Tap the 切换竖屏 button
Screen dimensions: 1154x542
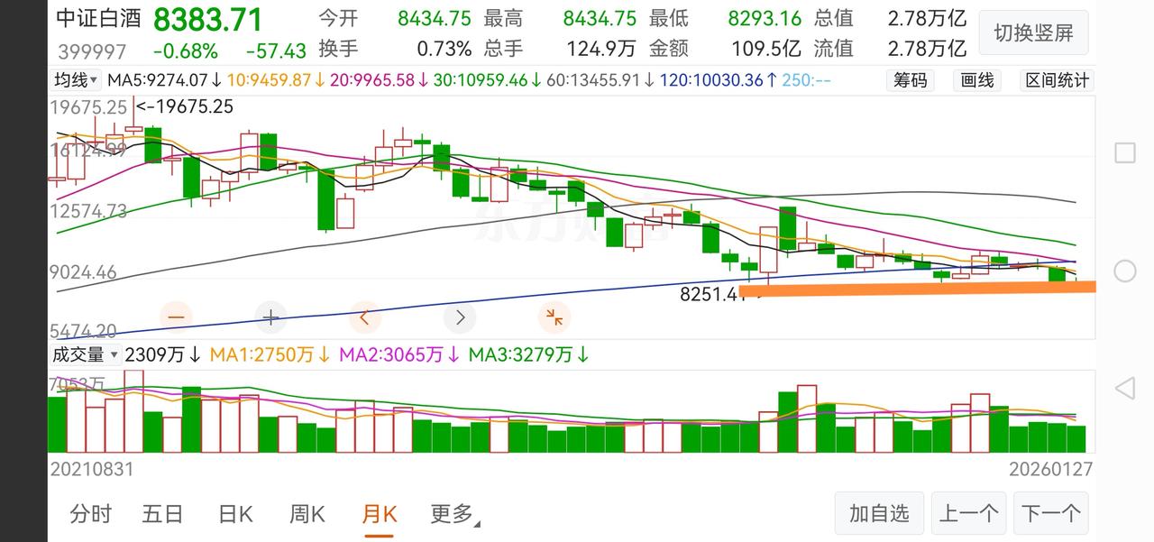1034,33
